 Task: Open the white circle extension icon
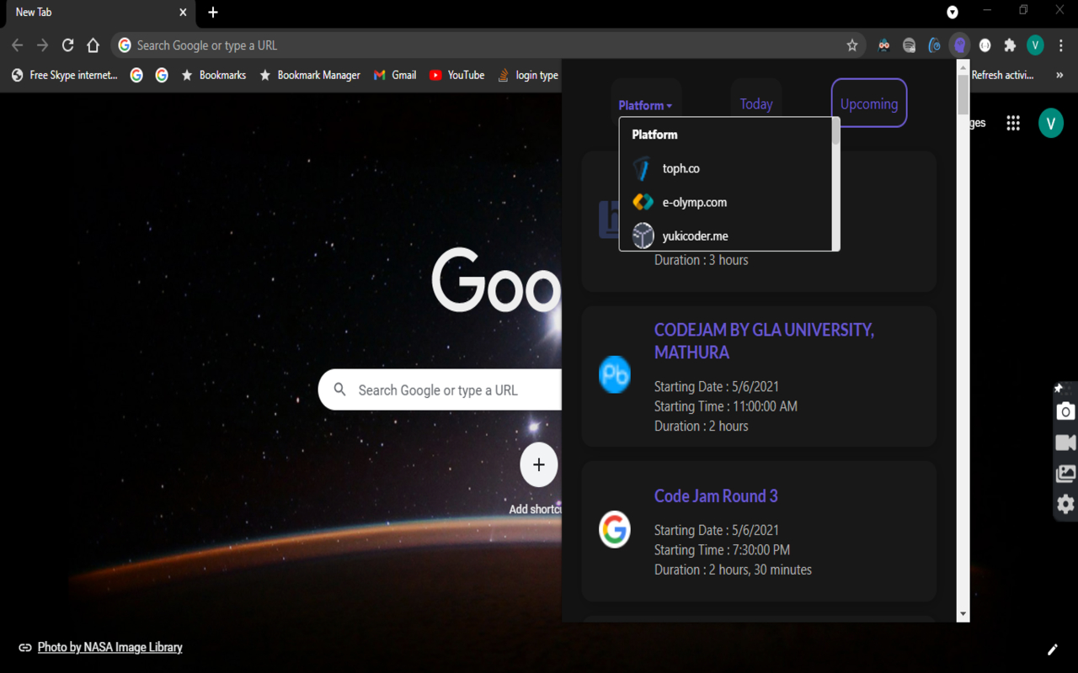click(x=985, y=45)
